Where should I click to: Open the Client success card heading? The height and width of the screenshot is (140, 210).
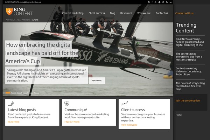(133, 110)
